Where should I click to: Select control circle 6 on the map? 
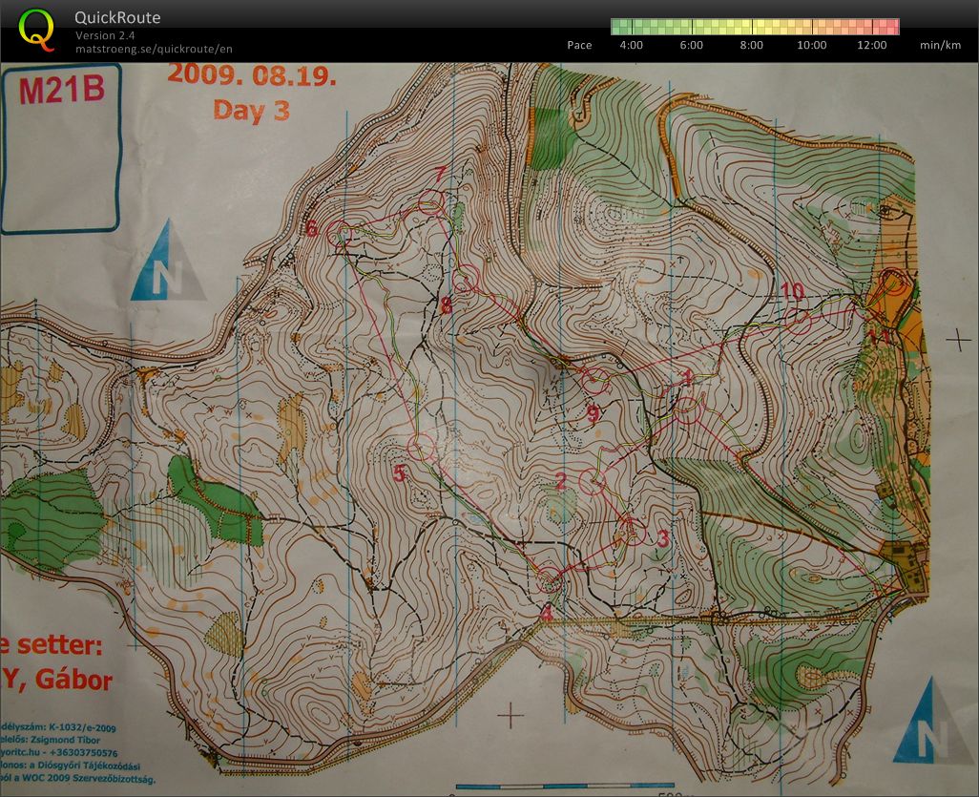[339, 234]
